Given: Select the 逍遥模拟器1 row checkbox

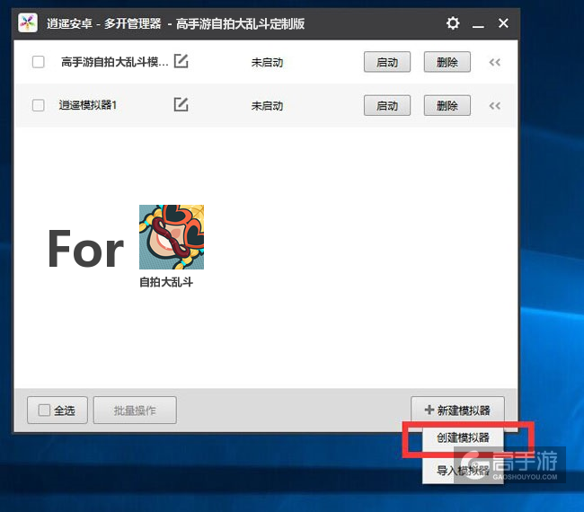Looking at the screenshot, I should (38, 105).
